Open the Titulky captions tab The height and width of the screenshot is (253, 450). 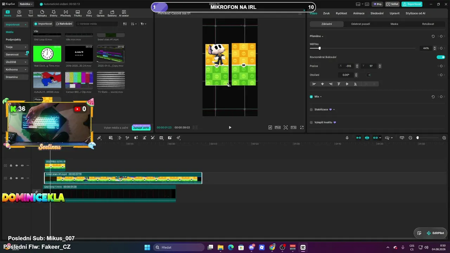(x=78, y=13)
